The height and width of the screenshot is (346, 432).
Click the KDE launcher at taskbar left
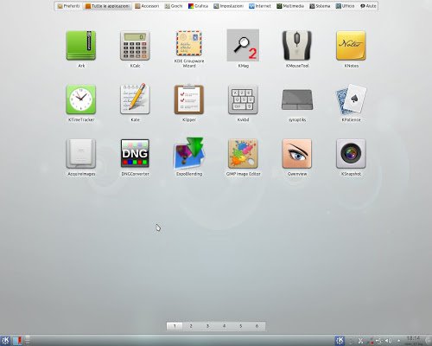pyautogui.click(x=5, y=341)
